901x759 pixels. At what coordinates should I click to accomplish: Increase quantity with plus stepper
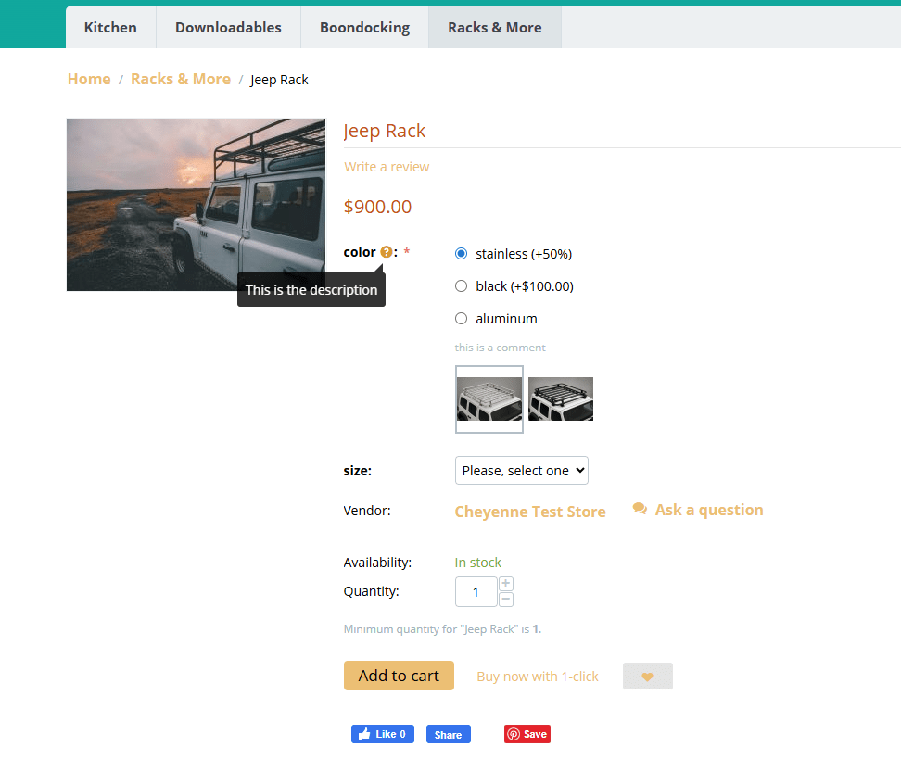506,584
